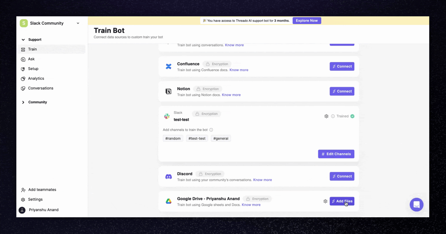Expand the Community section

(23, 102)
